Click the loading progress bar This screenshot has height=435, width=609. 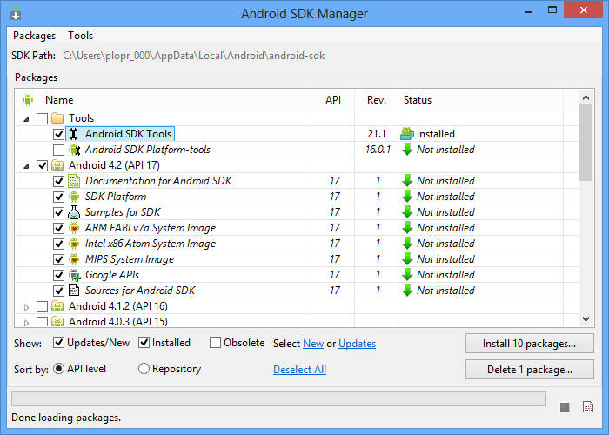click(278, 398)
